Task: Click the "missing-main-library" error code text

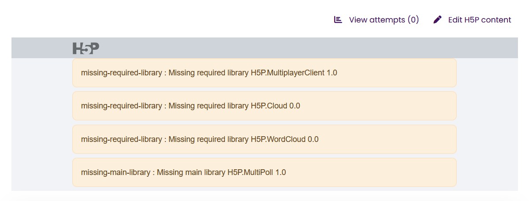Action: (x=115, y=172)
